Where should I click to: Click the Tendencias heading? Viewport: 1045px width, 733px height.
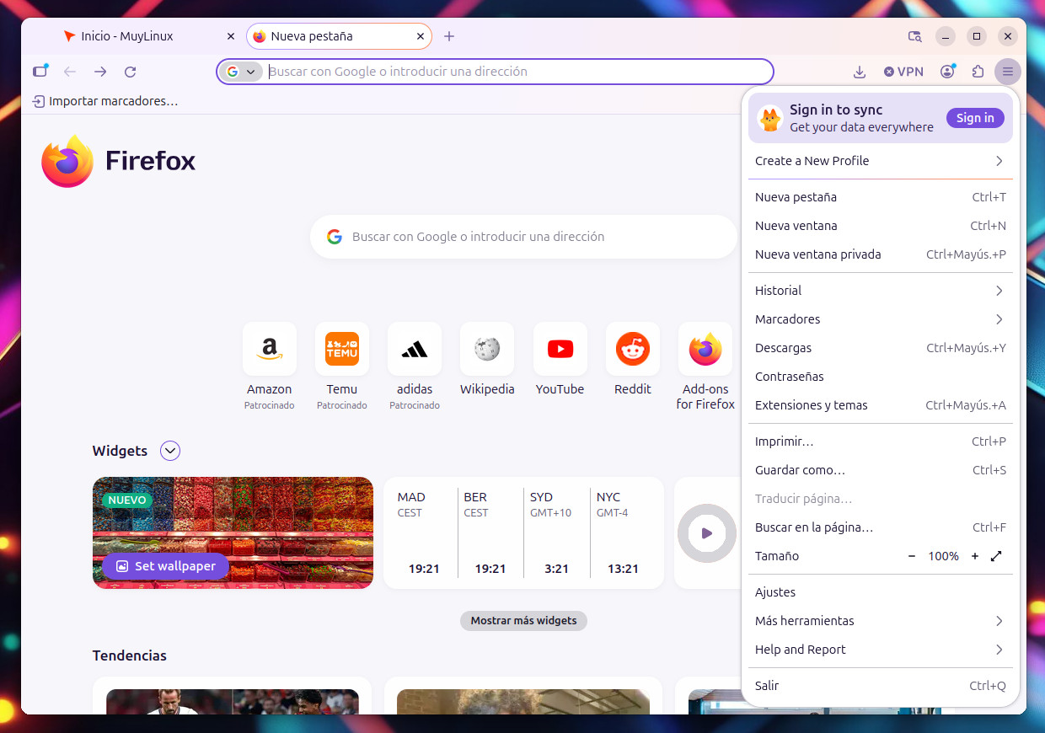pyautogui.click(x=130, y=655)
